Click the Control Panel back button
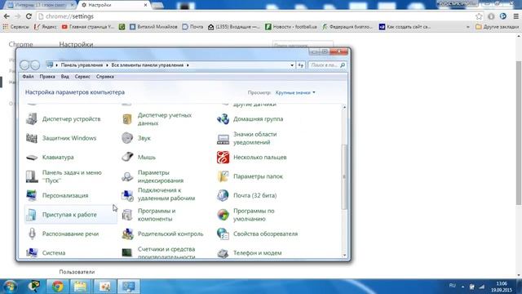Screen dimensions: 522x294 (24, 65)
